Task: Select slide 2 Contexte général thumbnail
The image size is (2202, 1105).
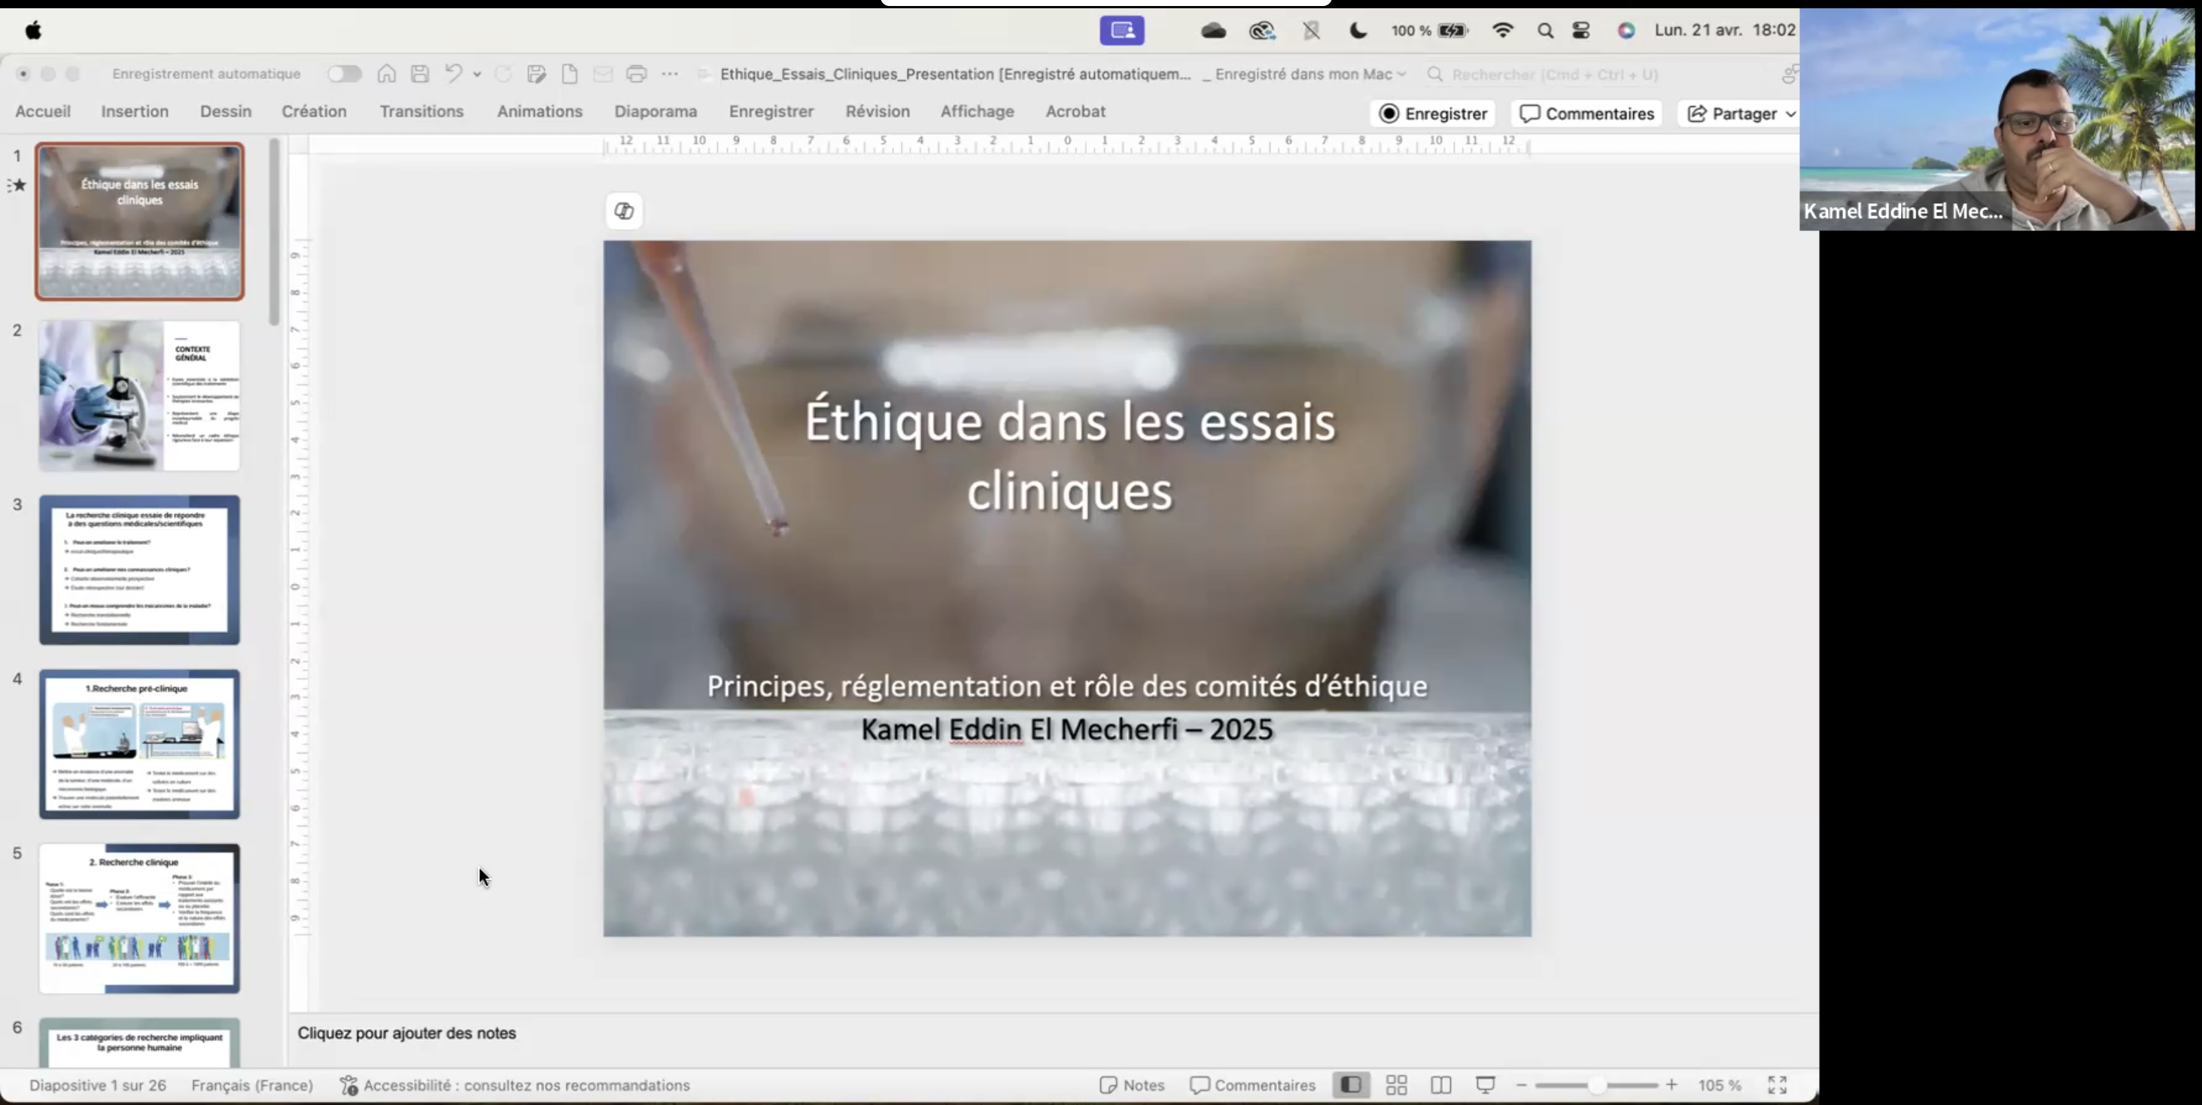Action: (139, 396)
